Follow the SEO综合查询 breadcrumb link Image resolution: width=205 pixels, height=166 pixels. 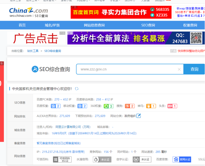coord(53,51)
